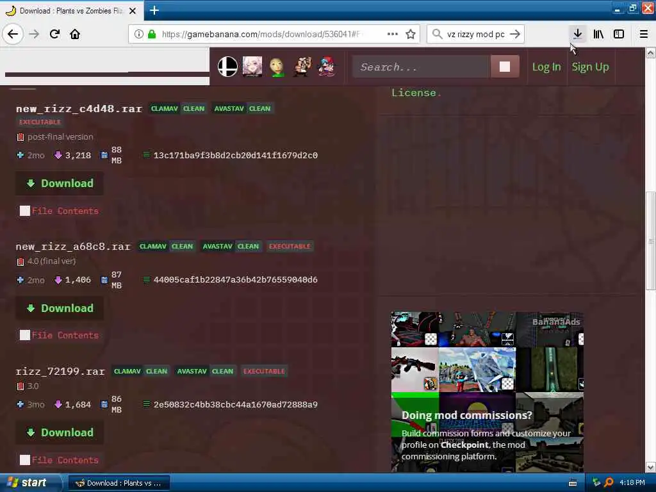656x492 pixels.
Task: Click the browser search box 'vz rizzy mod pc'
Action: tap(476, 35)
